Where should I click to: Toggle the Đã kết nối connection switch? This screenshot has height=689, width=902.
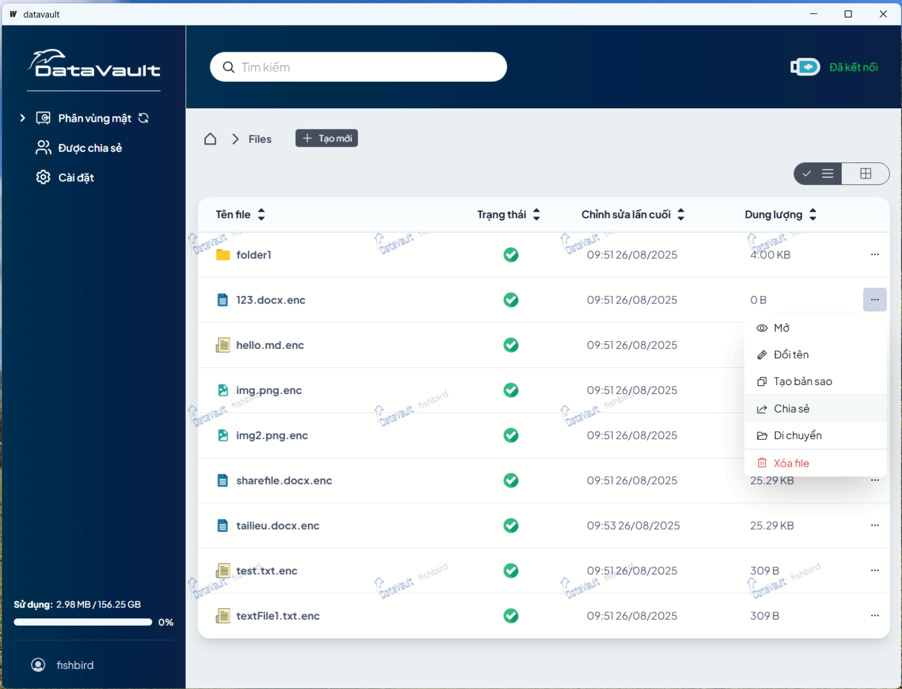coord(805,67)
